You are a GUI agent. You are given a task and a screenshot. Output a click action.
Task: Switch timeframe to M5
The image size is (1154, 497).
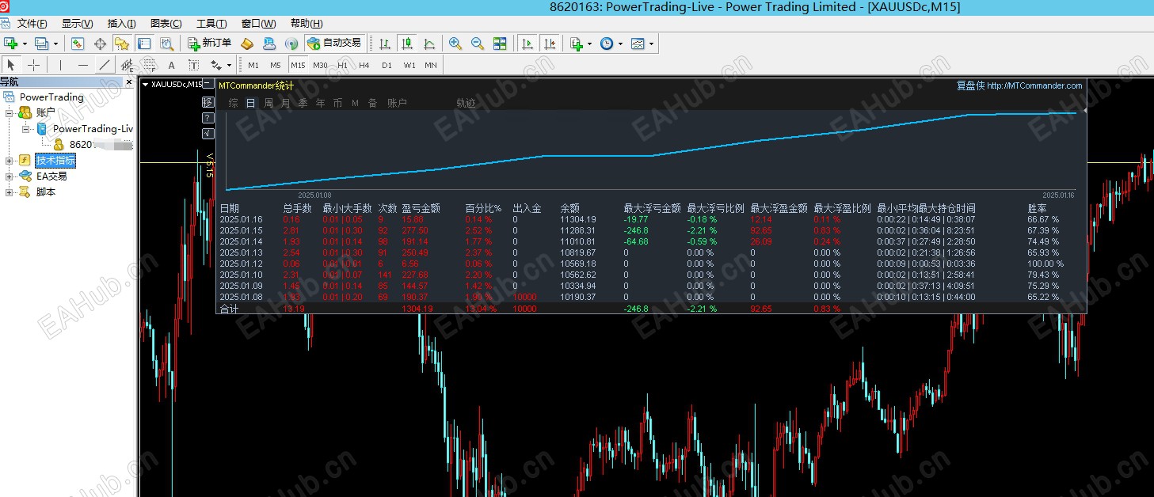pyautogui.click(x=276, y=65)
